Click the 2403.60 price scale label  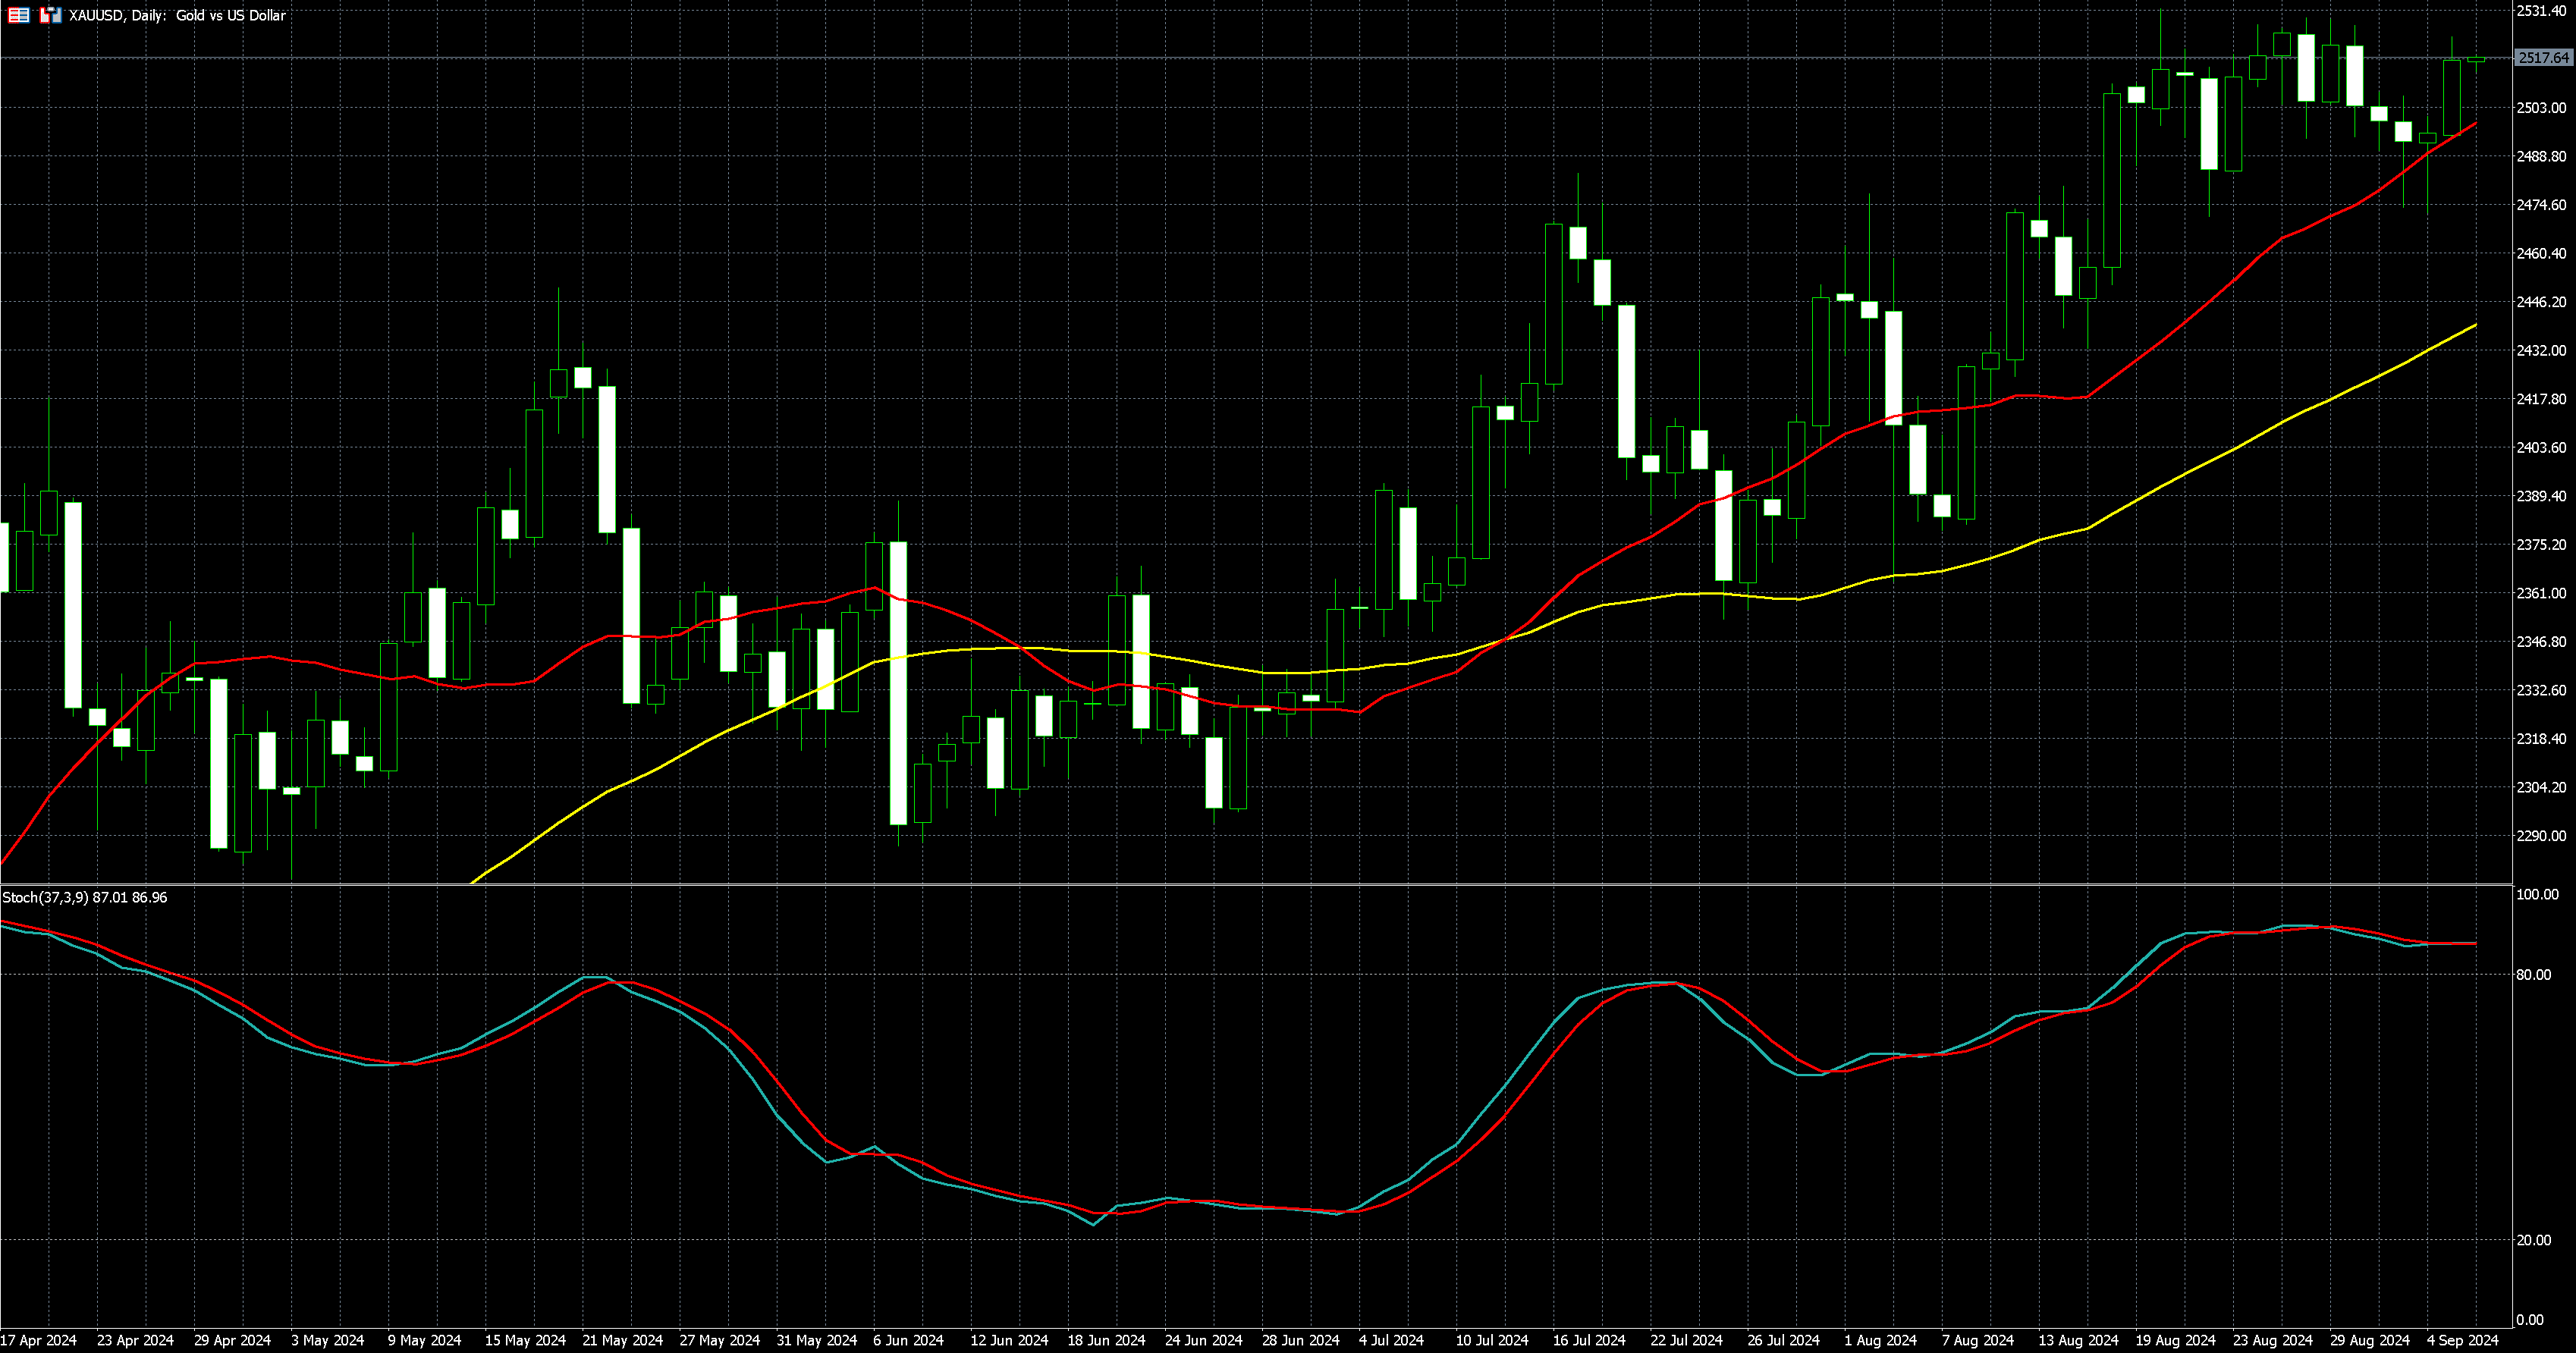click(2541, 447)
